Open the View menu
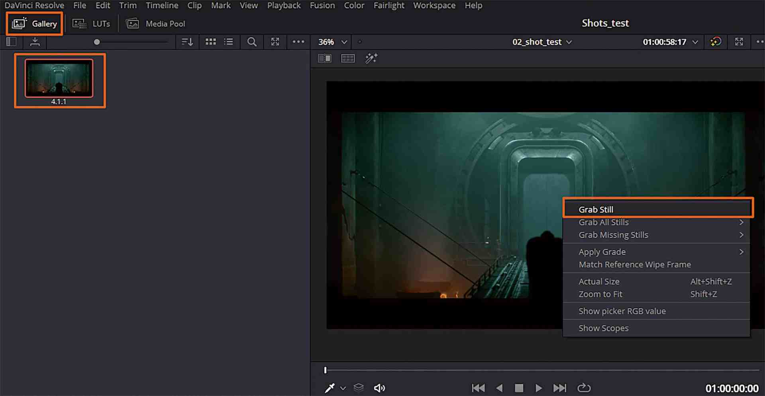Viewport: 765px width, 396px height. coord(249,6)
